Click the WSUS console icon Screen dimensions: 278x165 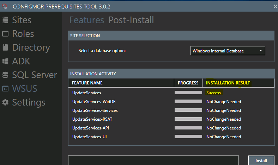click(x=5, y=89)
